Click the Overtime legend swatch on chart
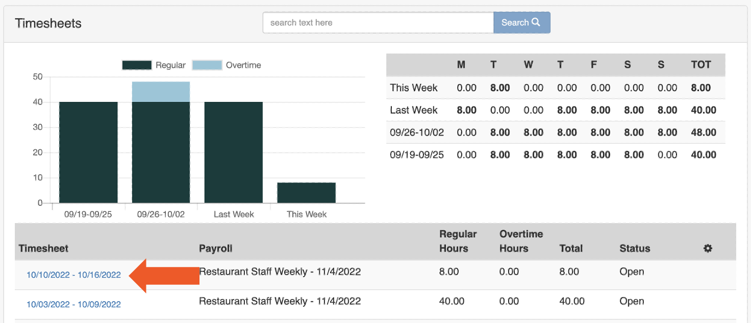 click(209, 65)
